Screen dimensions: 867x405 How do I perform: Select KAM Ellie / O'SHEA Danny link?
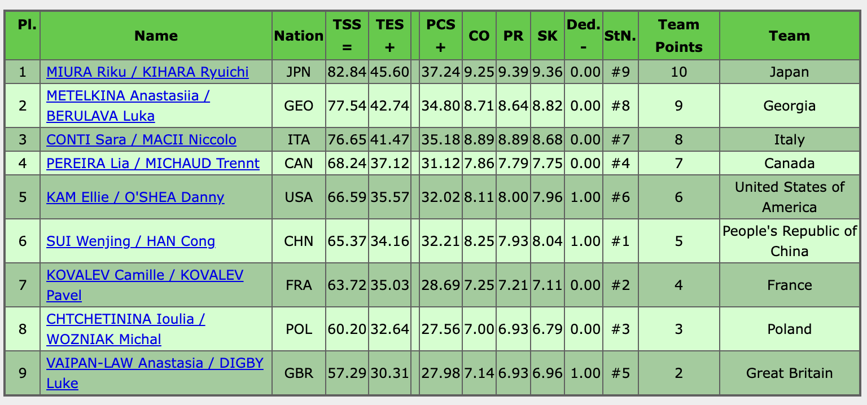135,197
